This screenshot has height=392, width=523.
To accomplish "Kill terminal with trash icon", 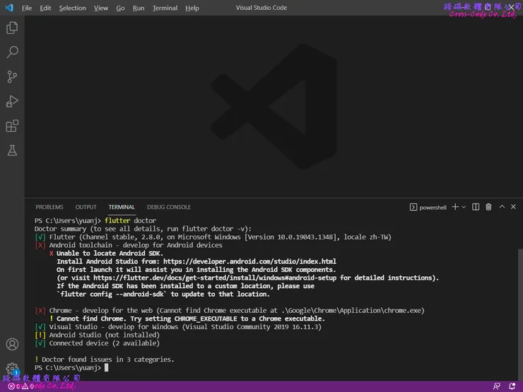I will tap(488, 207).
